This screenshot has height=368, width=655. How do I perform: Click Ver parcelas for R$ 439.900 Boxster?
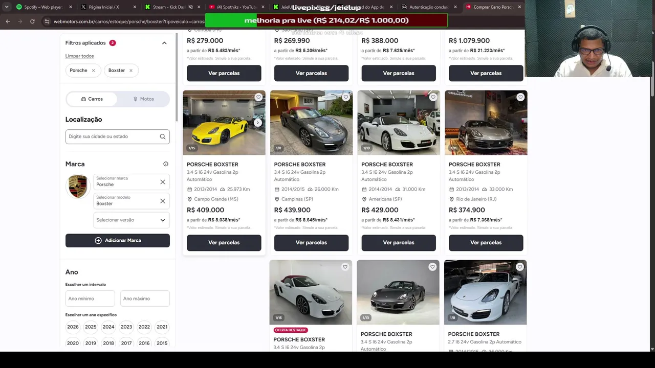[311, 243]
